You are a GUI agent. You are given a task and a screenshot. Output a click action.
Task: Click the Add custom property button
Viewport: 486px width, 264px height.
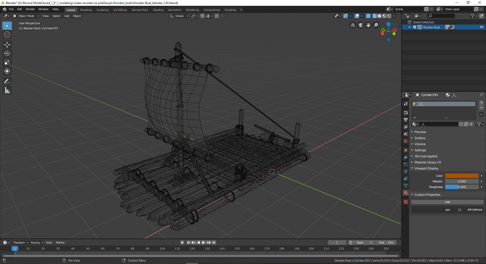[447, 202]
